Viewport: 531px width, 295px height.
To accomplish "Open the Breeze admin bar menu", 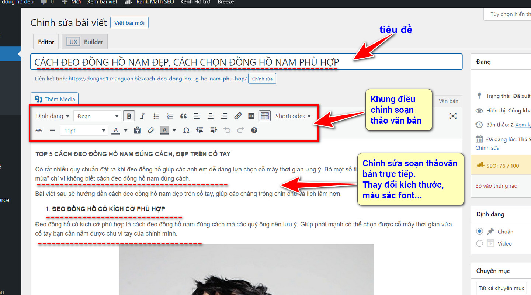I will [x=226, y=2].
